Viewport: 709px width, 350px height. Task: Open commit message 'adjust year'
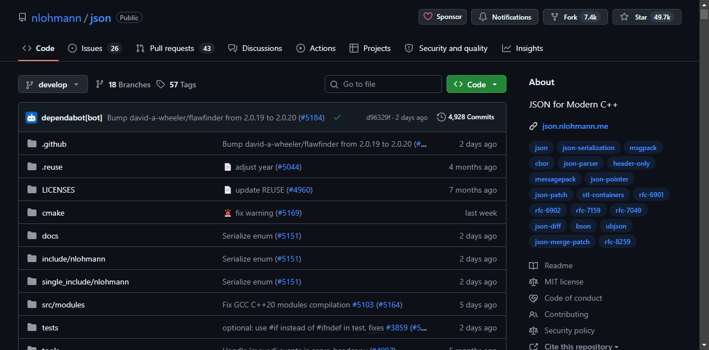254,167
